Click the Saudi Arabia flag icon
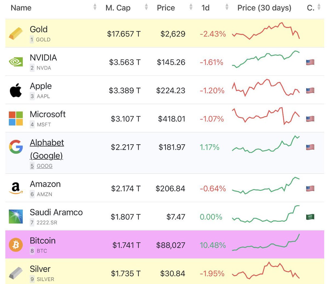The height and width of the screenshot is (284, 329). click(x=310, y=217)
